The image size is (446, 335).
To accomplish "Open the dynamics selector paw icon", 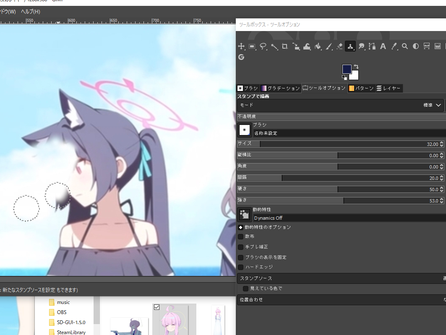I will click(244, 214).
